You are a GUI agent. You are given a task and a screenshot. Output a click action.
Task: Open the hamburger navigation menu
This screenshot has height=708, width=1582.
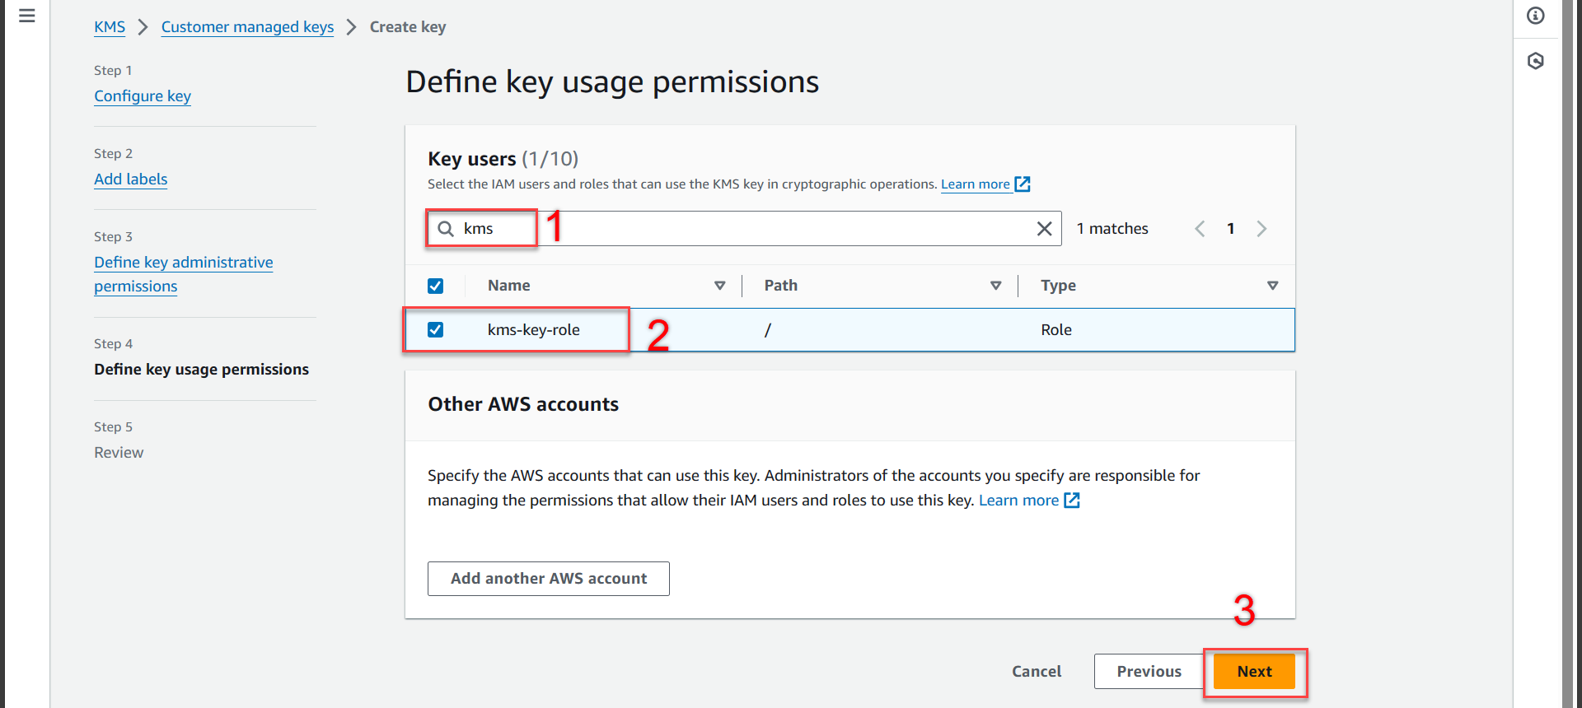[x=26, y=16]
